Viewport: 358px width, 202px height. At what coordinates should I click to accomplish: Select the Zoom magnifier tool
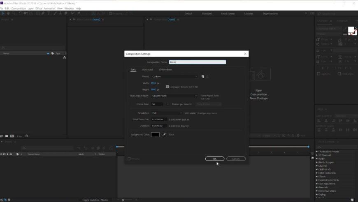point(14,14)
